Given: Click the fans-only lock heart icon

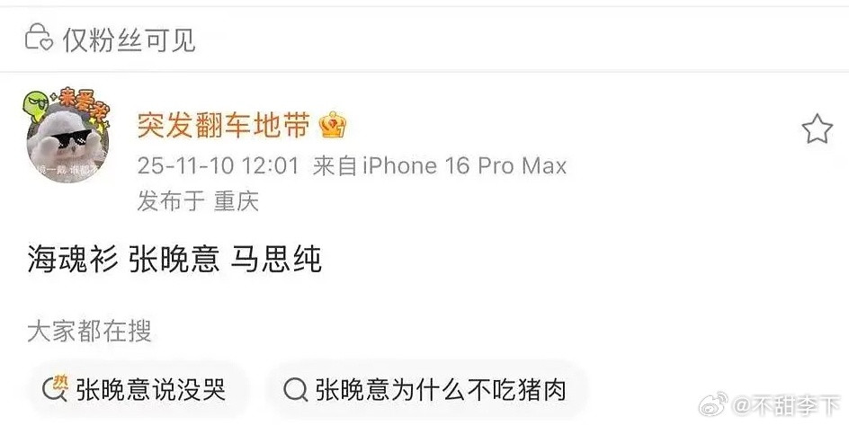Looking at the screenshot, I should [x=39, y=38].
